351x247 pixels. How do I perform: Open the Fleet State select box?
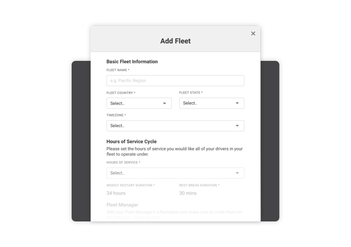pyautogui.click(x=208, y=103)
